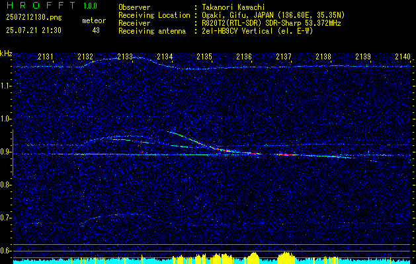The image size is (416, 264).
Task: Click the yellow power burst below 2136
Action: click(x=253, y=258)
